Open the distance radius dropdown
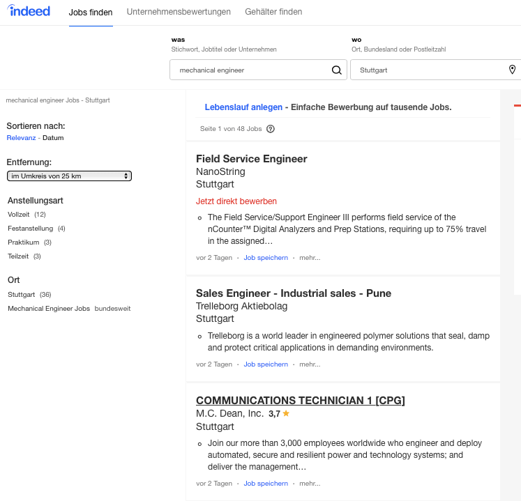521x501 pixels. (x=69, y=176)
